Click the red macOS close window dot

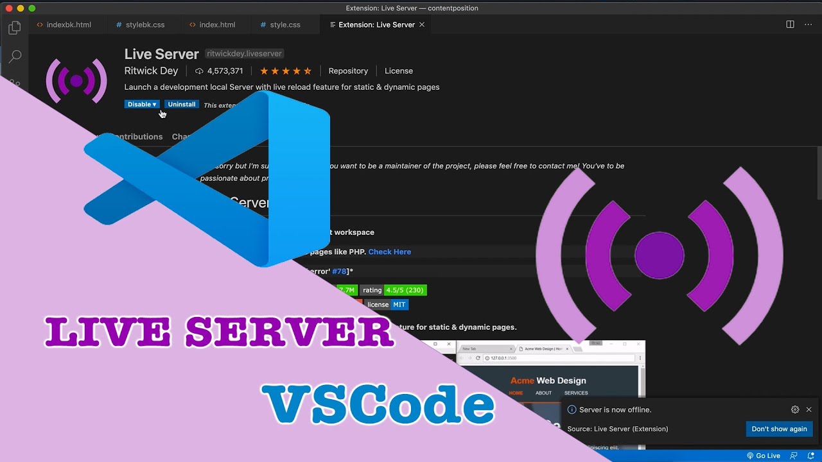point(9,8)
